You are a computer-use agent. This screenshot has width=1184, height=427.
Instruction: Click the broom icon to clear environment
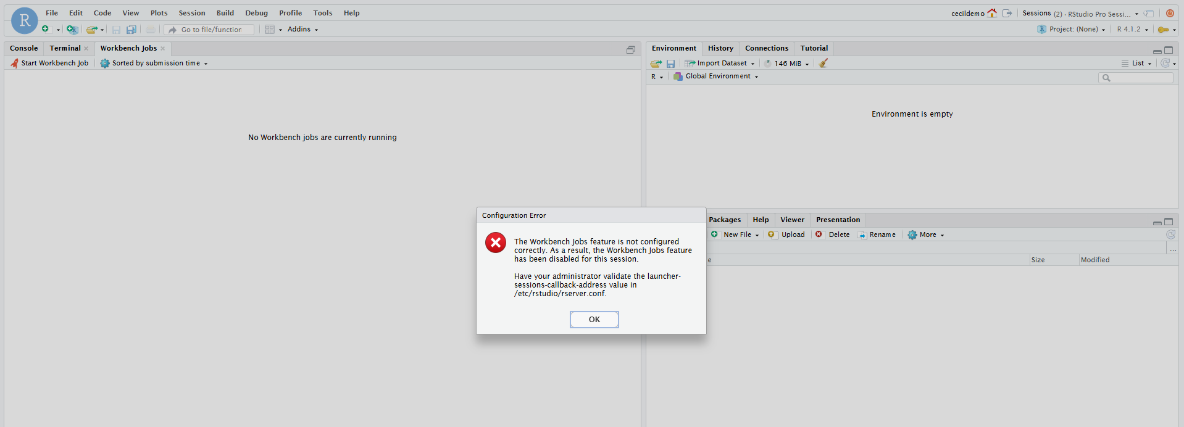823,63
